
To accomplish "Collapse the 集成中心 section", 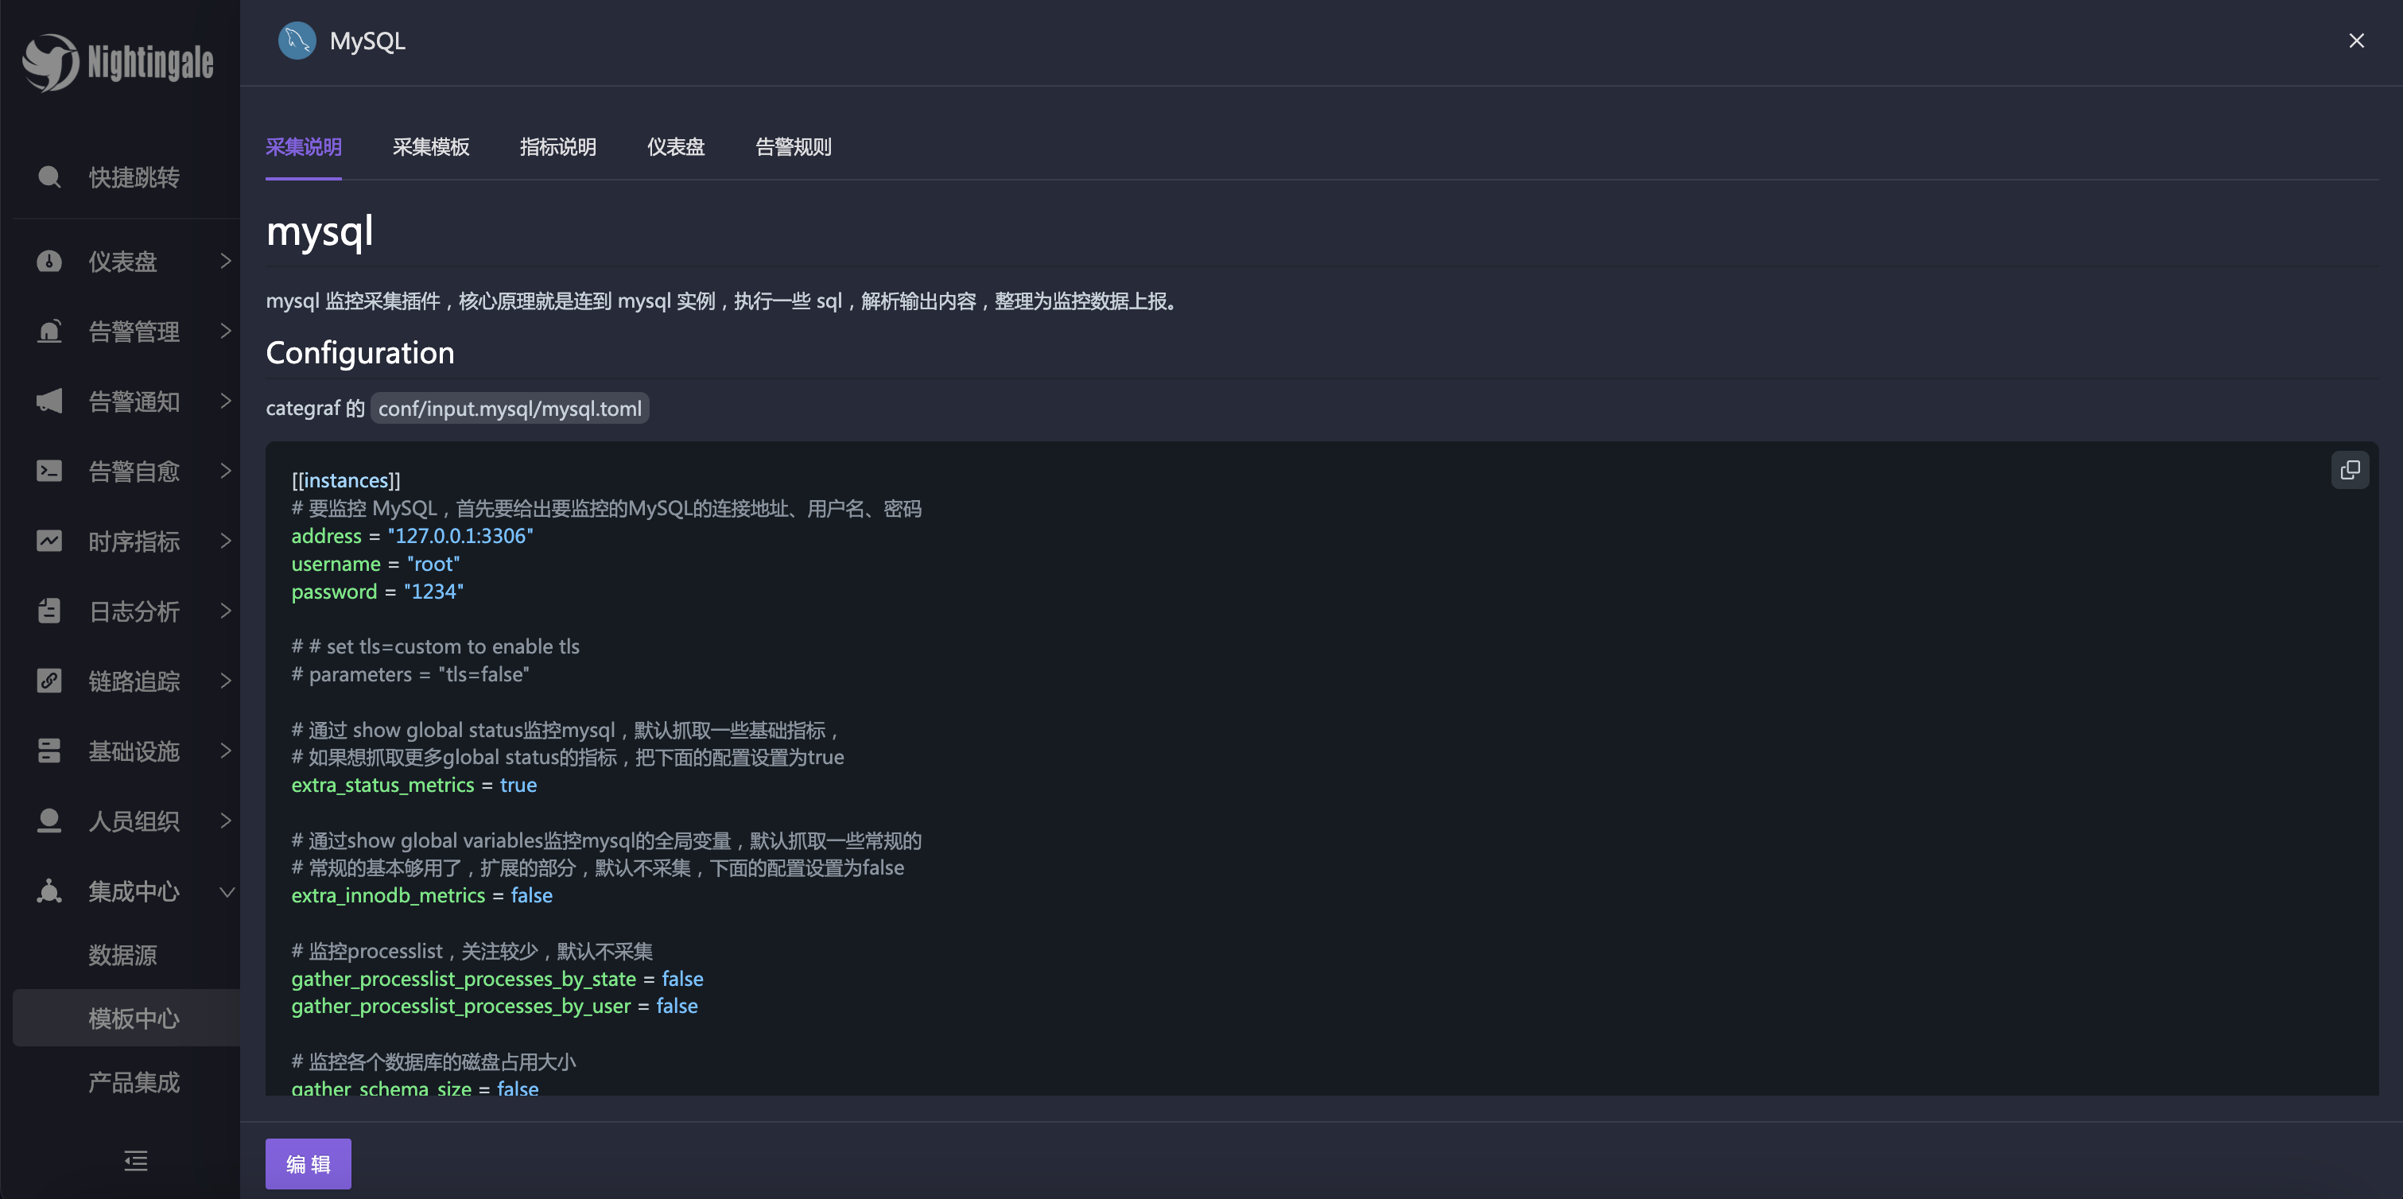I will 227,892.
